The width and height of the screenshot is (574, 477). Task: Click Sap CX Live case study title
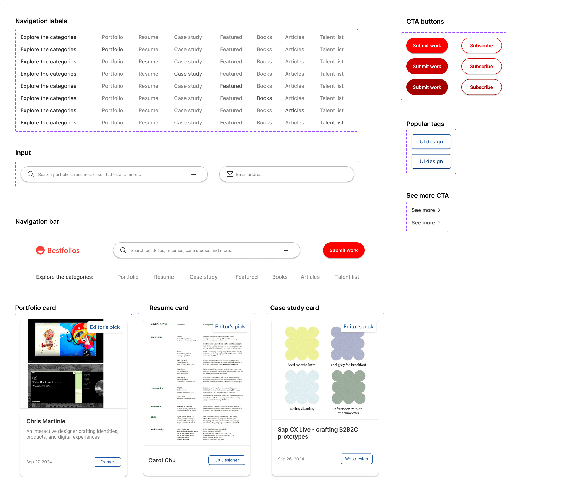(318, 433)
